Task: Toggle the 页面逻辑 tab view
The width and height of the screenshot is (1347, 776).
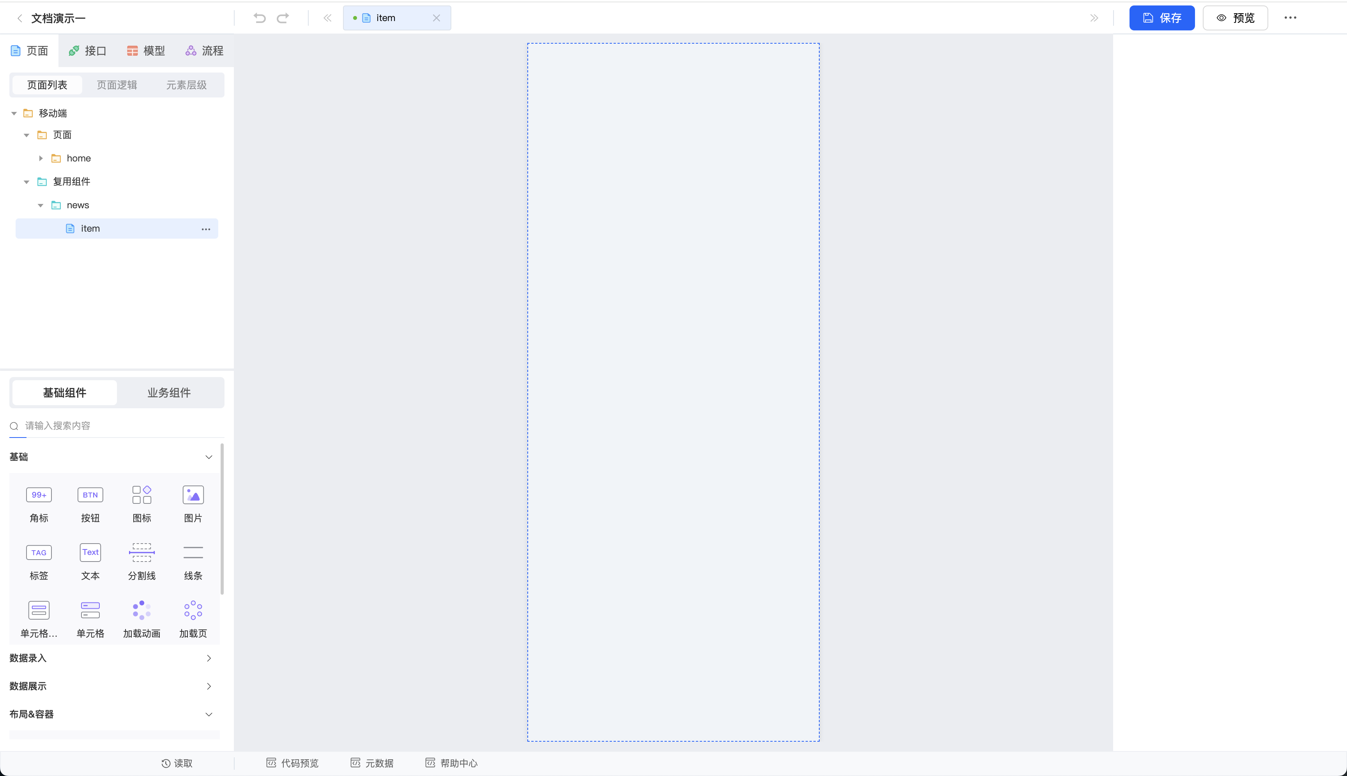Action: 117,84
